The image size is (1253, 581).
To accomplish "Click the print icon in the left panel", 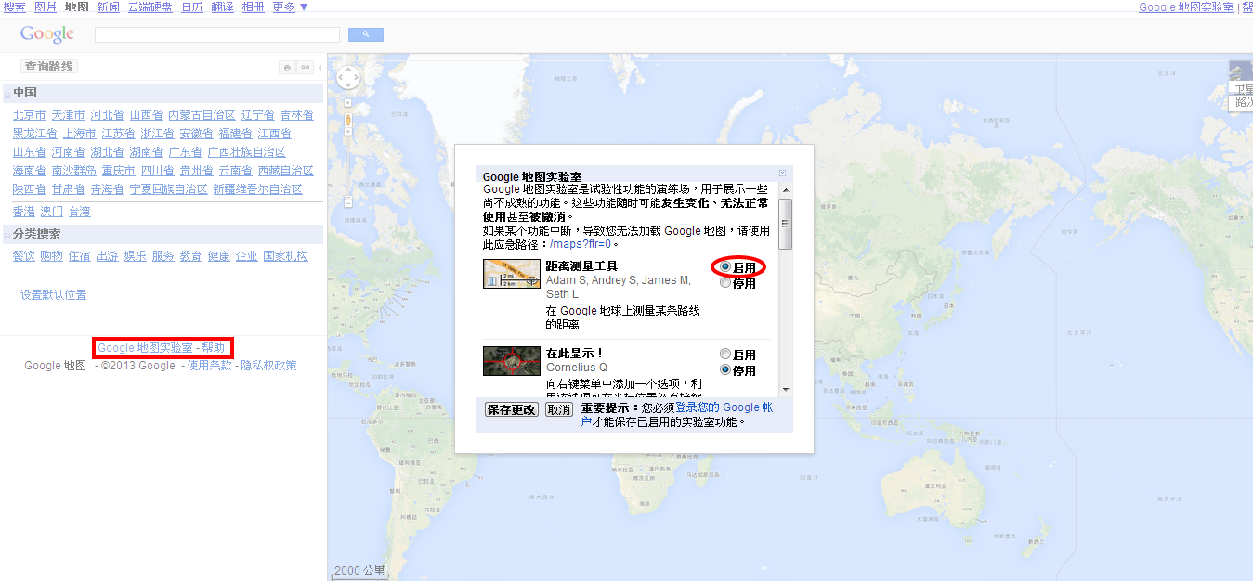I will [288, 67].
